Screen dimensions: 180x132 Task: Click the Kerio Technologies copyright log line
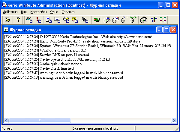[78, 37]
